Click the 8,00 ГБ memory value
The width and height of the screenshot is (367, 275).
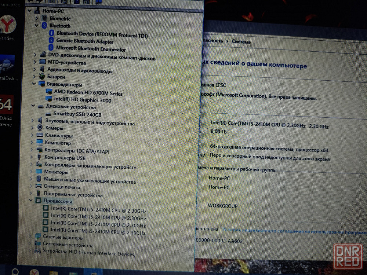click(219, 131)
